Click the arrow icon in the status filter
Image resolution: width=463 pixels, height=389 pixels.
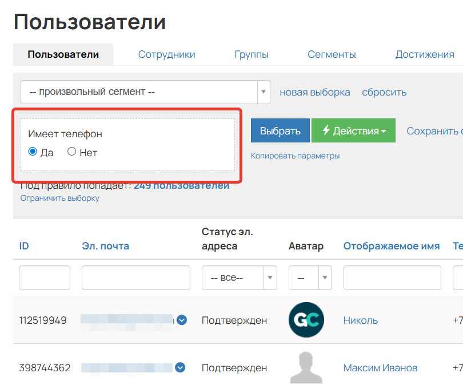click(x=269, y=277)
